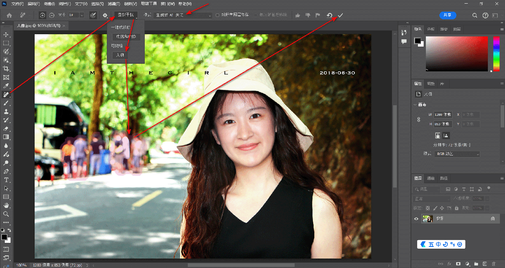
Task: Toggle type layer filter icon
Action: click(464, 189)
